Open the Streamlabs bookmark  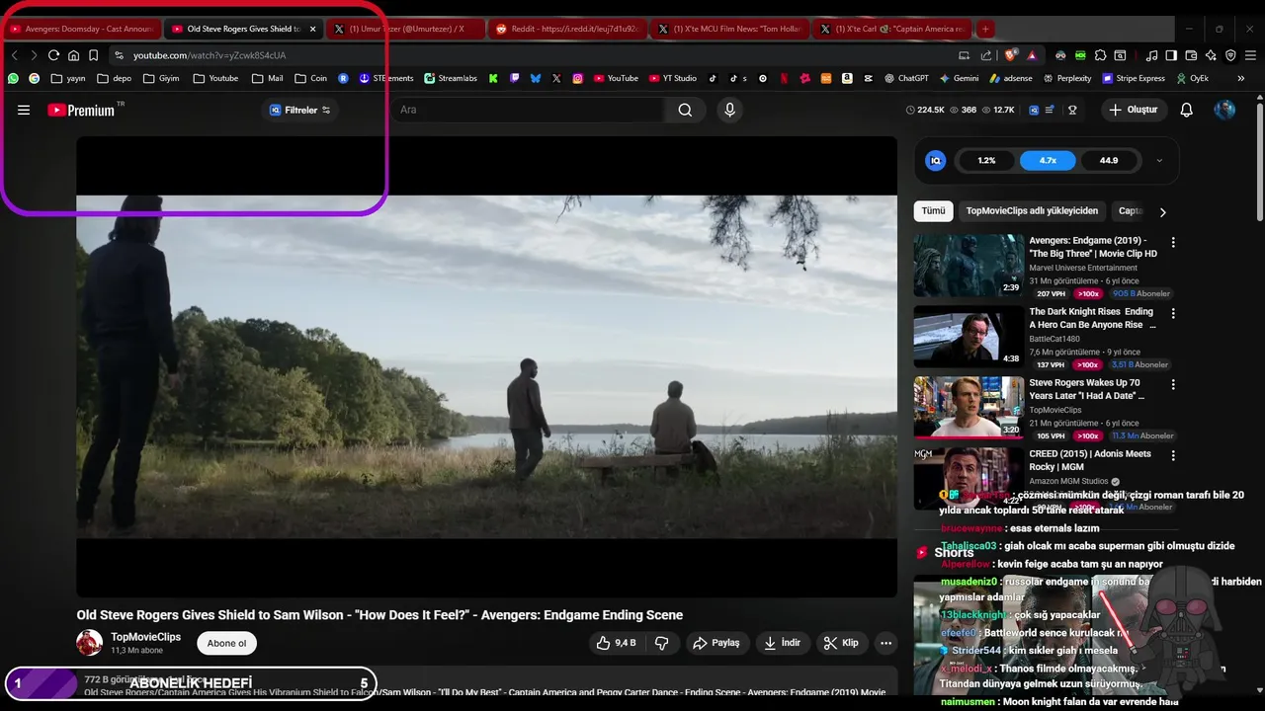click(x=451, y=78)
